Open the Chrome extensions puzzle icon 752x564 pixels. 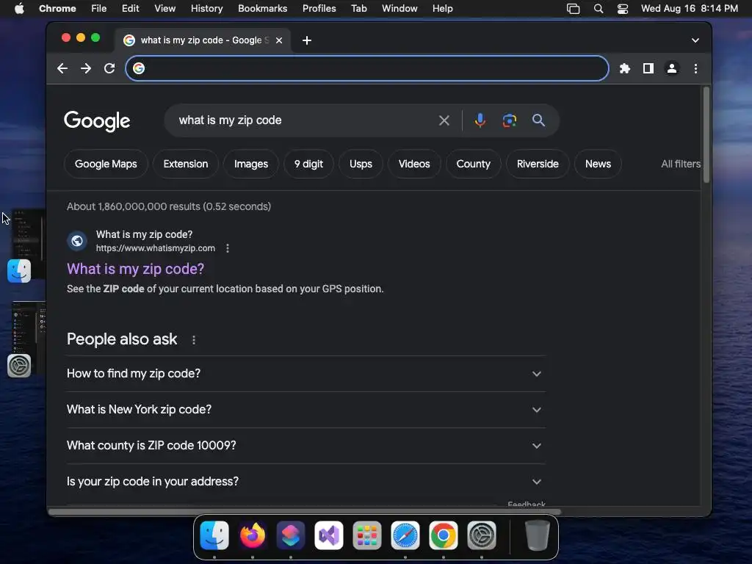click(624, 68)
